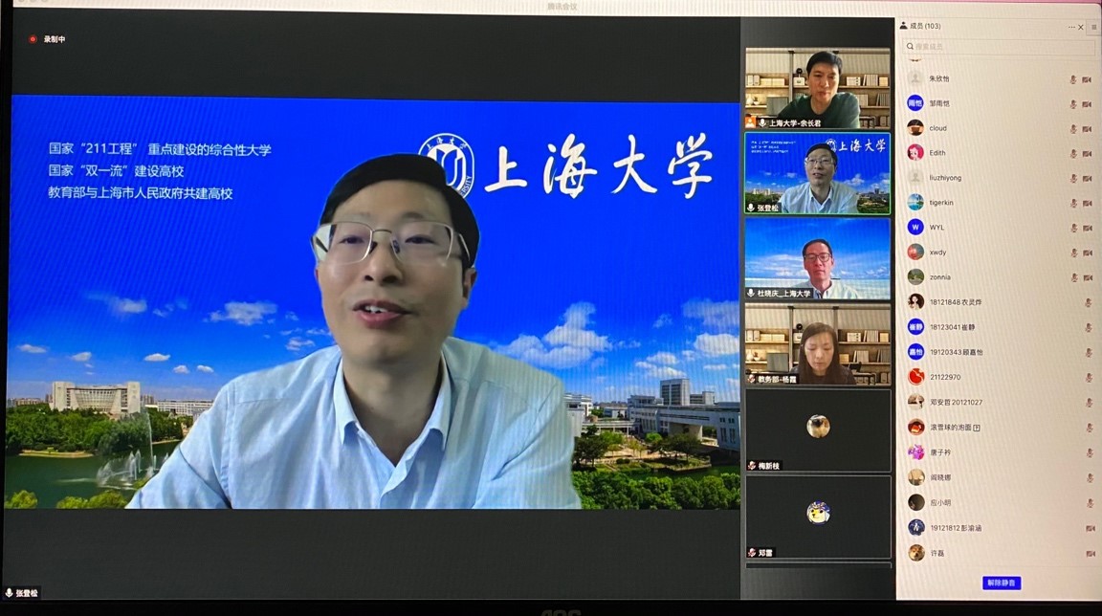Click the red recording indicator icon
Viewport: 1102px width, 616px height.
coord(33,39)
